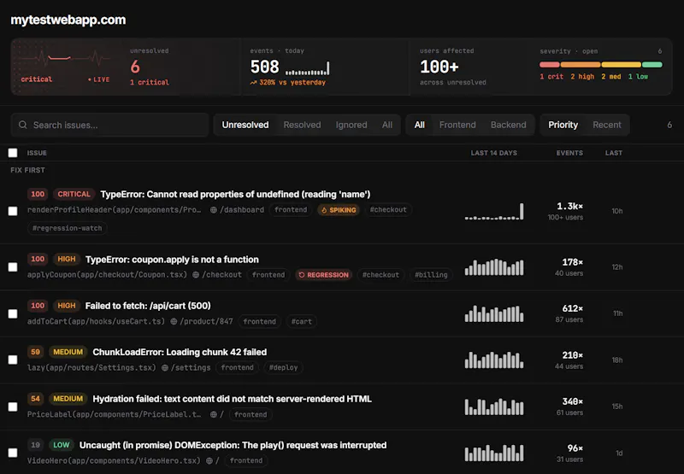Image resolution: width=684 pixels, height=474 pixels.
Task: Open Uncaught DOMException play() issue
Action: [x=233, y=445]
